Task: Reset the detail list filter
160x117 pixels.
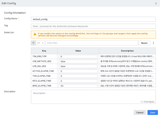Action: tap(144, 43)
